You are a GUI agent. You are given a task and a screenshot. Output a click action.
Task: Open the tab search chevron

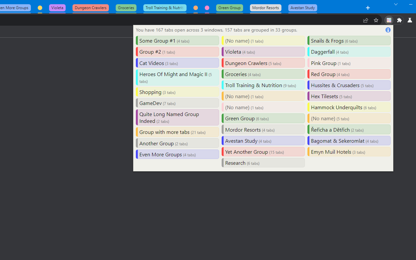coord(396,4)
